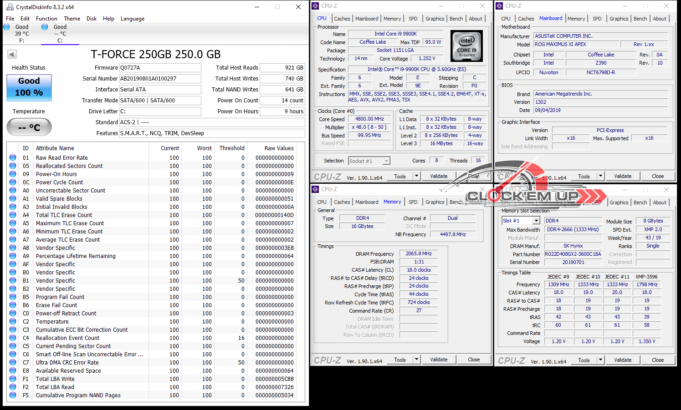Image resolution: width=681 pixels, height=410 pixels.
Task: Click the Serial Number field in CrystalDiskInfo
Action: 160,79
